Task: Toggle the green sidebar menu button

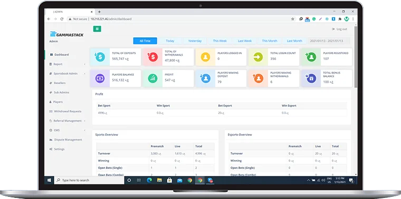Action: (97, 29)
